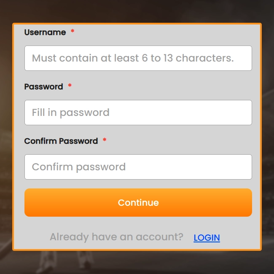Click the Confirm Password label

(61, 141)
